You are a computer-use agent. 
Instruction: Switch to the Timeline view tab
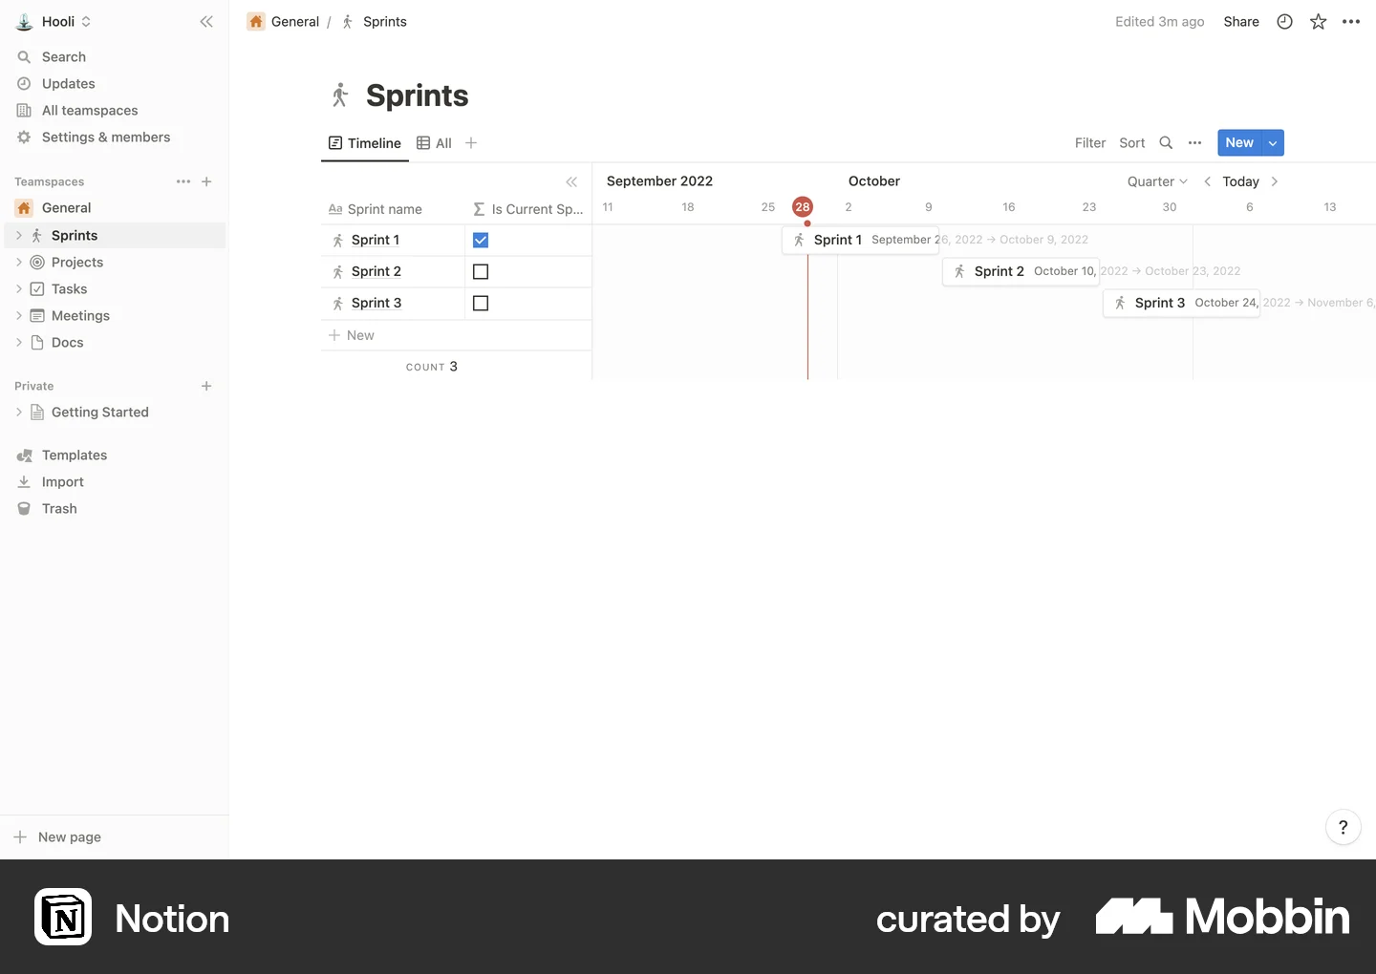point(365,143)
